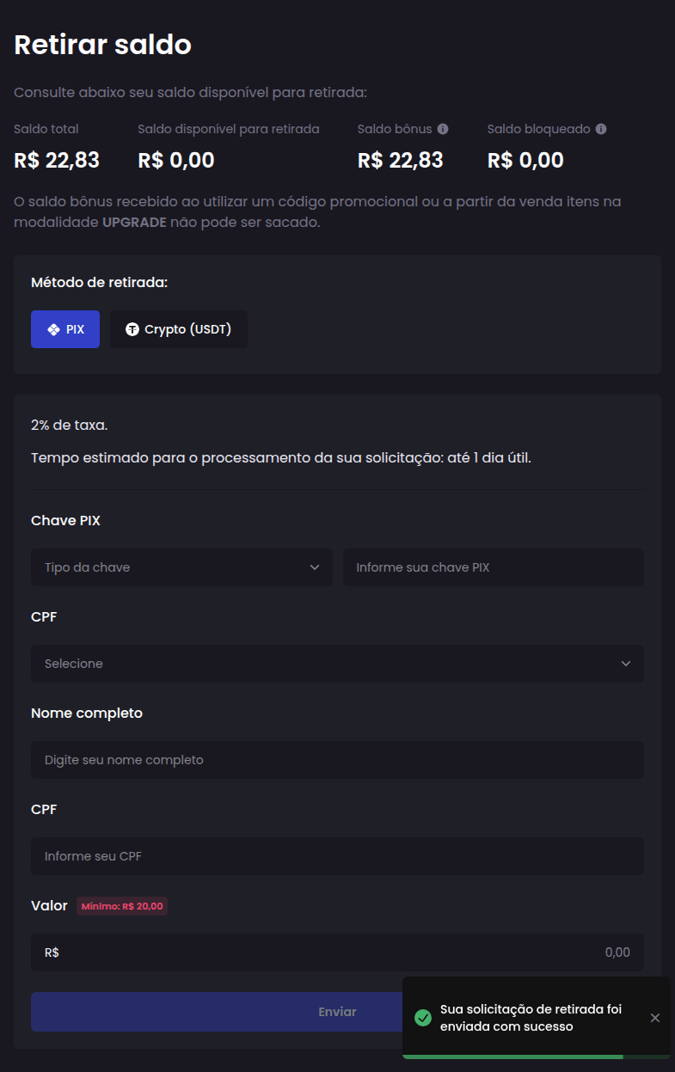Click the info icon beside Saldo bônus

(x=443, y=129)
